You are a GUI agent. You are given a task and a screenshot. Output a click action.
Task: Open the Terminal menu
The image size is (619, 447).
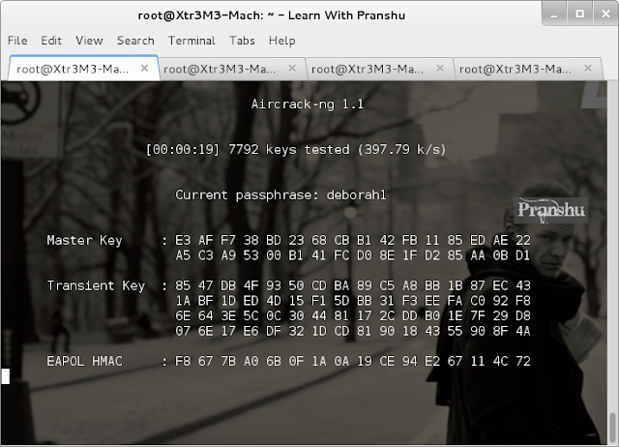pyautogui.click(x=192, y=41)
